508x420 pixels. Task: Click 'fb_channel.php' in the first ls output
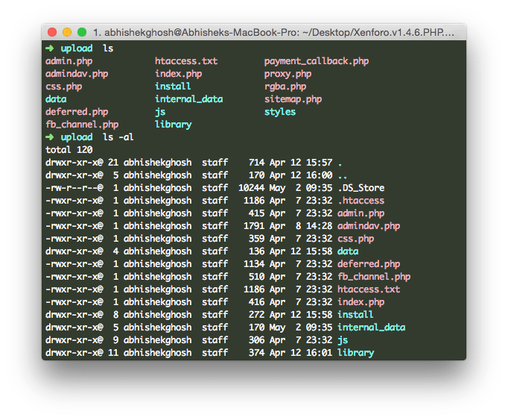[x=82, y=125]
